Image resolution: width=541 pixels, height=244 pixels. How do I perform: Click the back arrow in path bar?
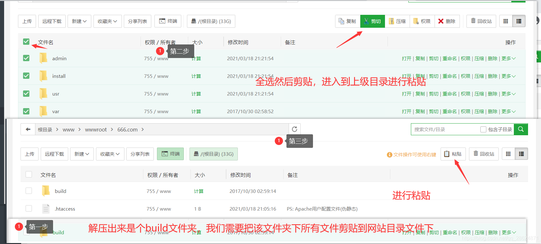click(x=28, y=129)
